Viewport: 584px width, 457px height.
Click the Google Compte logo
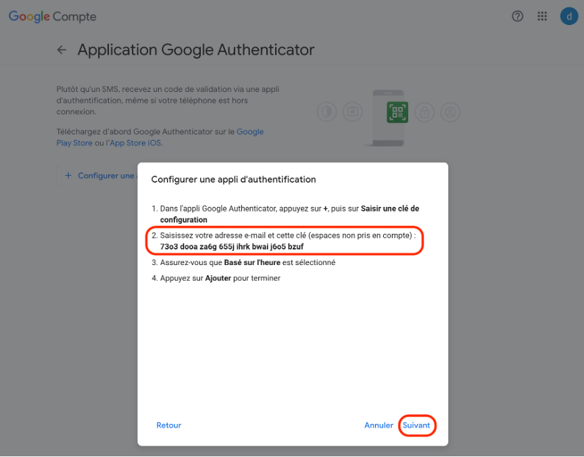coord(53,16)
